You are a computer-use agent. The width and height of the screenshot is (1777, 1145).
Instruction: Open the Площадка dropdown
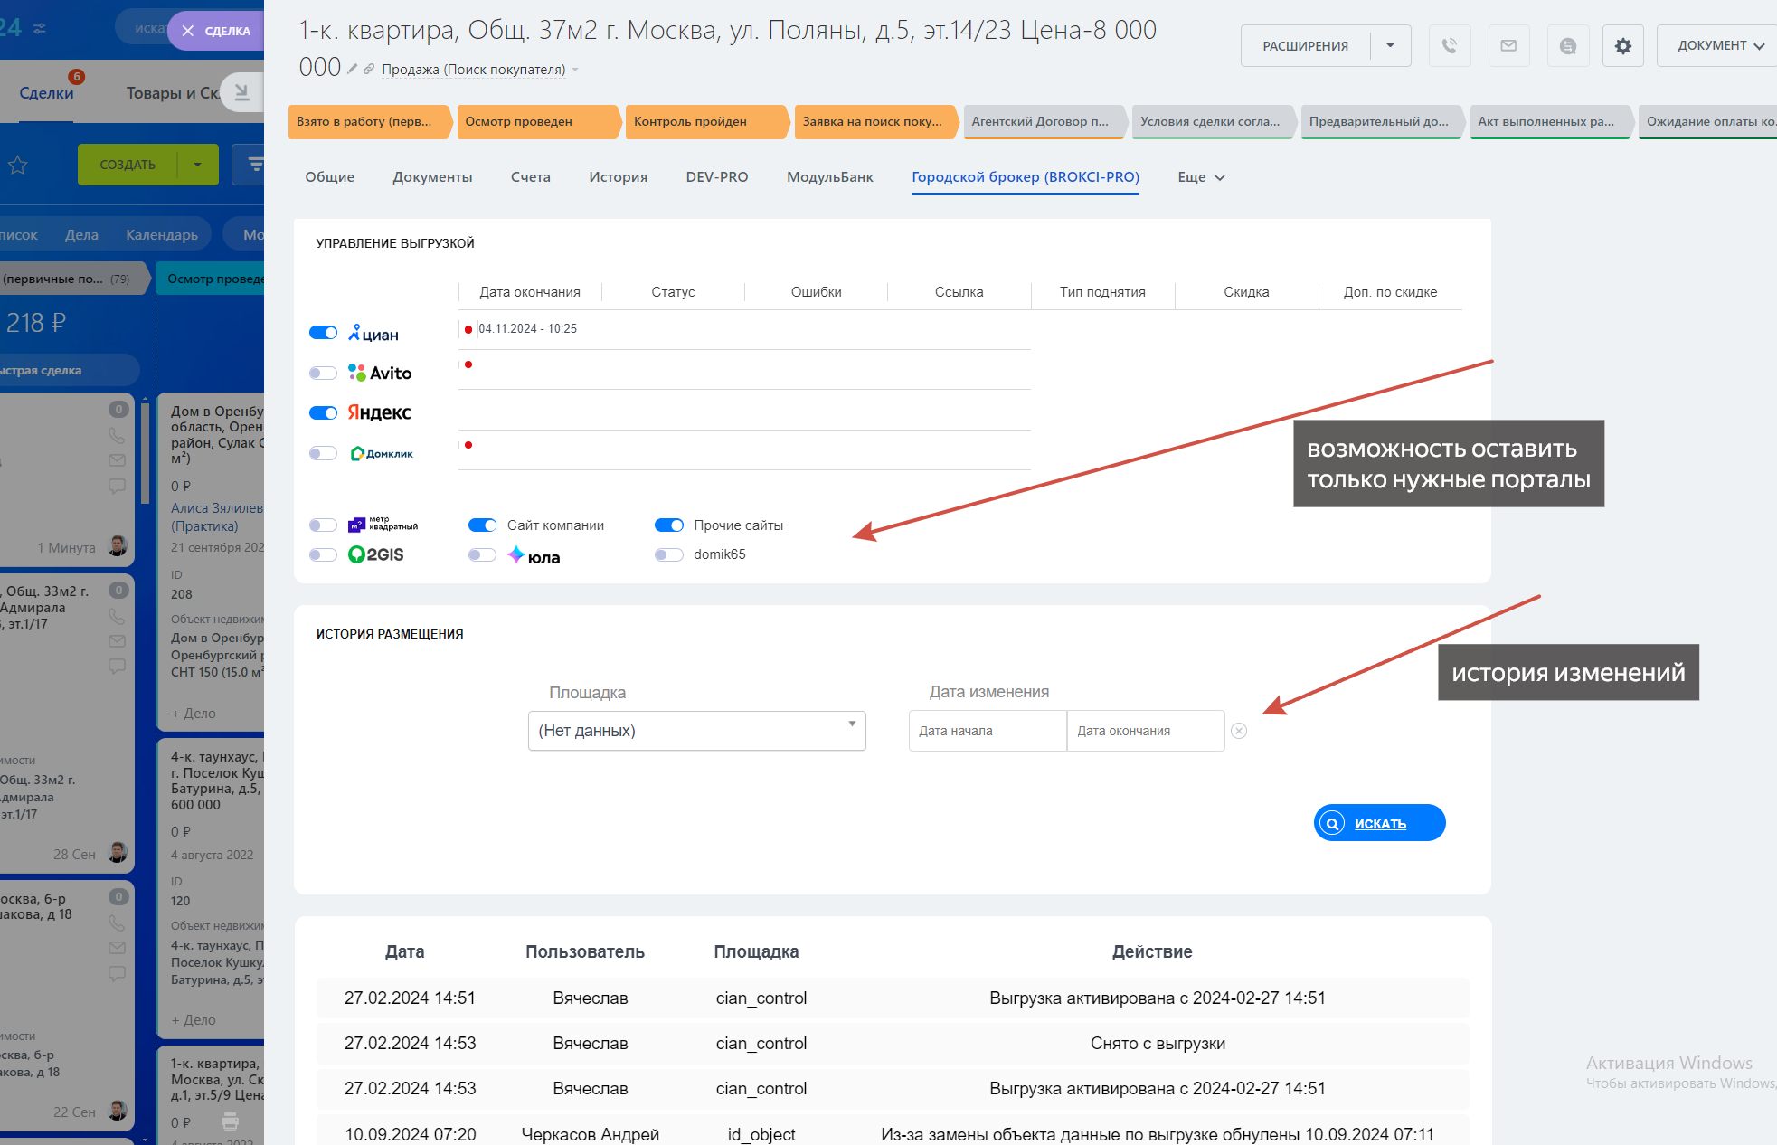[696, 731]
